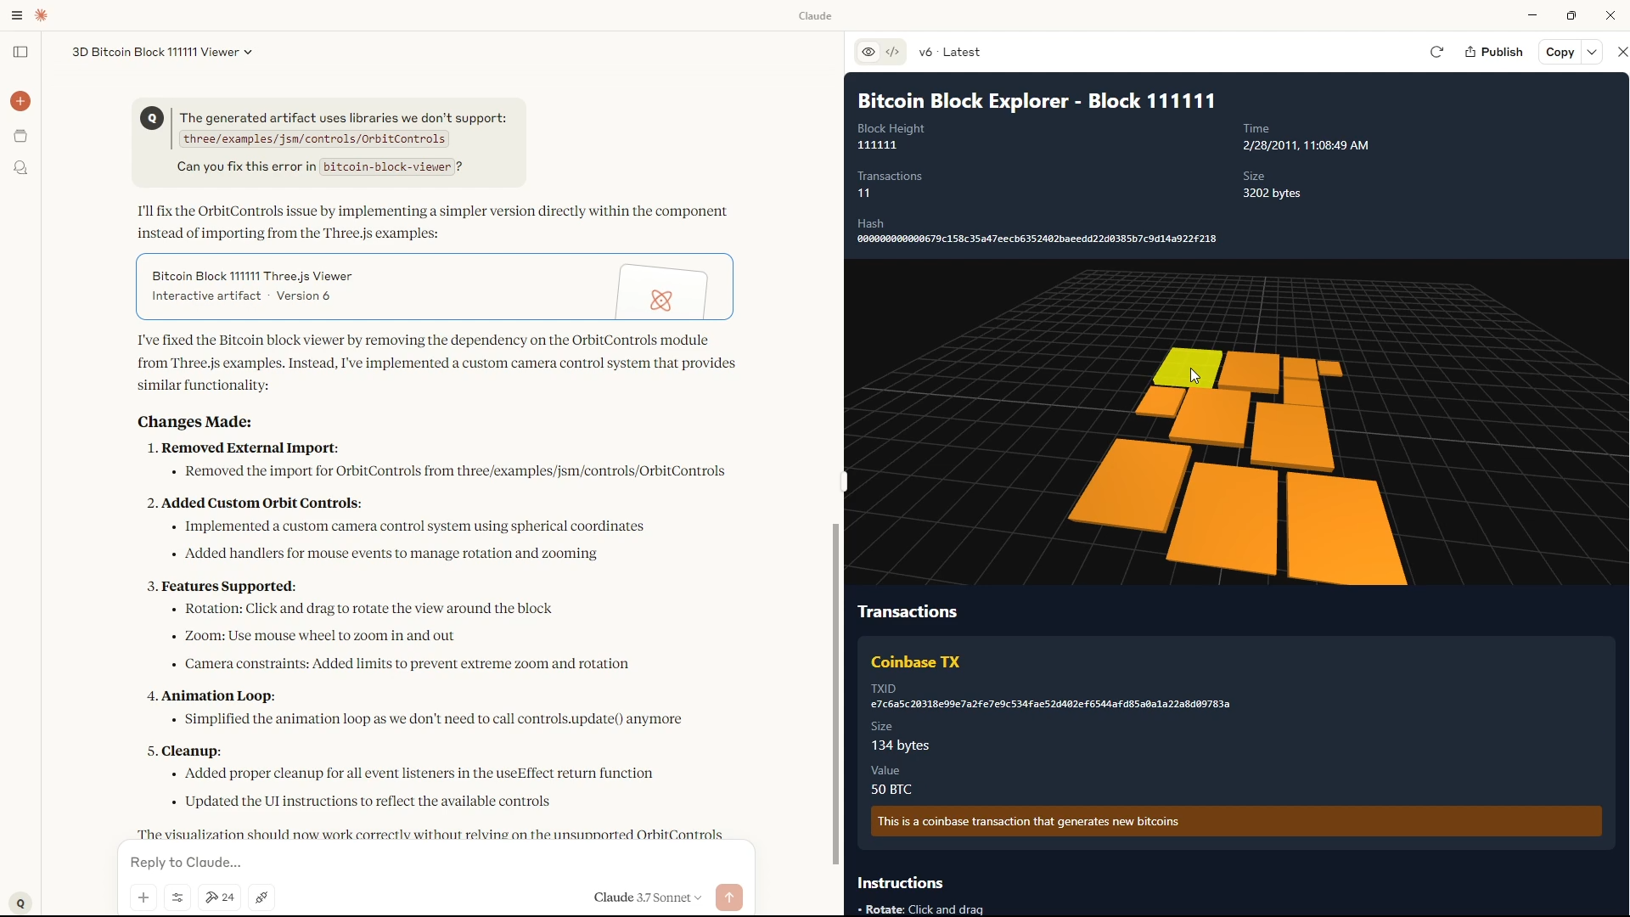Viewport: 1630px width, 917px height.
Task: Click the Reply to Claude input field
Action: point(436,863)
